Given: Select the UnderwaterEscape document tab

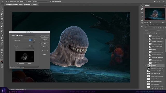Looking at the screenshot, I should coord(22,4).
